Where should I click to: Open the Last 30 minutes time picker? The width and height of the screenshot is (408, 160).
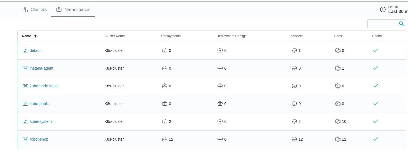pos(397,11)
